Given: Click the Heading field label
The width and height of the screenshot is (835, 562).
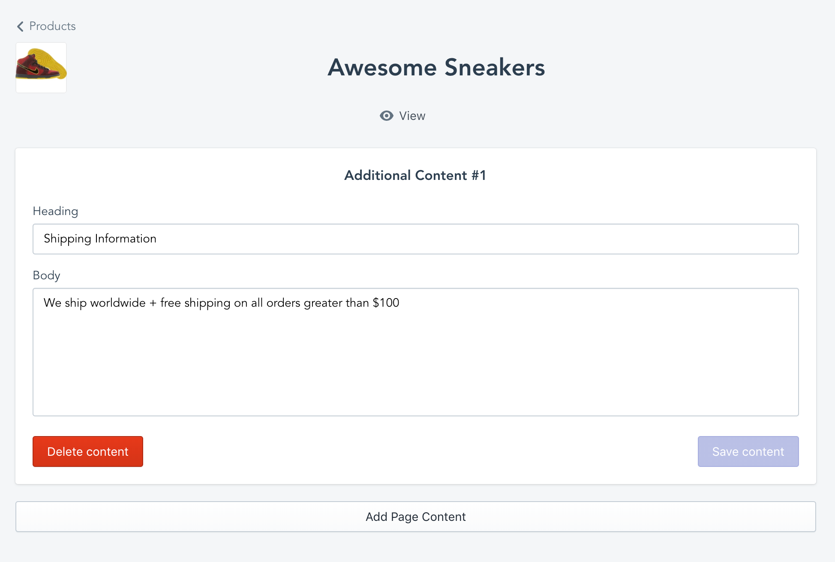Looking at the screenshot, I should (55, 211).
